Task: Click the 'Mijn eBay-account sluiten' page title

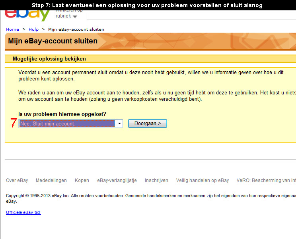Action: [53, 41]
